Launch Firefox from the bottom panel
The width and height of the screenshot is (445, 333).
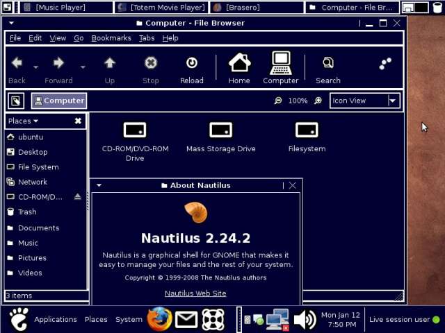pos(159,319)
